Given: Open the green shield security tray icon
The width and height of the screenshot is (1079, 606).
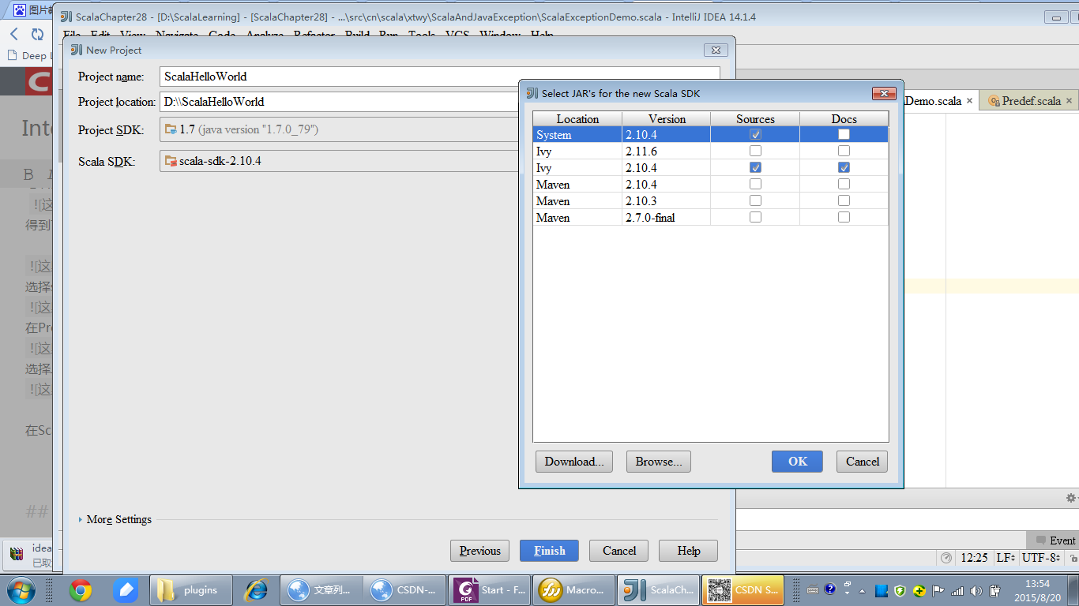Looking at the screenshot, I should [x=900, y=590].
